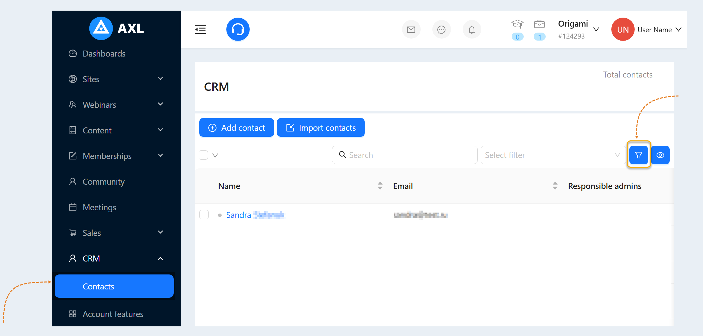Open the Origami account dropdown arrow
The width and height of the screenshot is (703, 336).
[x=596, y=30]
